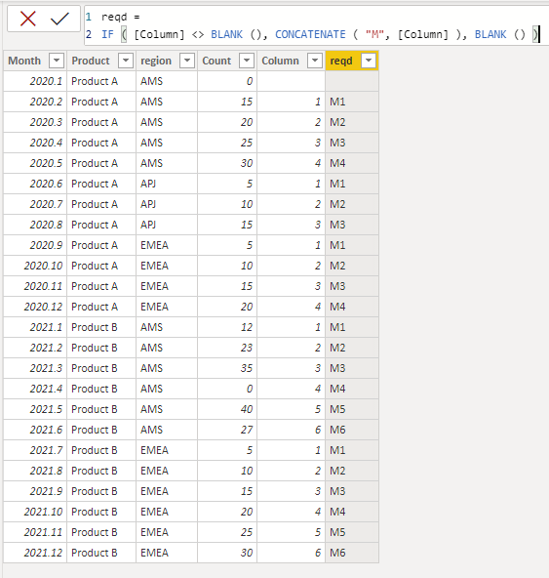549x578 pixels.
Task: Open the Column column filter dropdown
Action: coord(315,61)
